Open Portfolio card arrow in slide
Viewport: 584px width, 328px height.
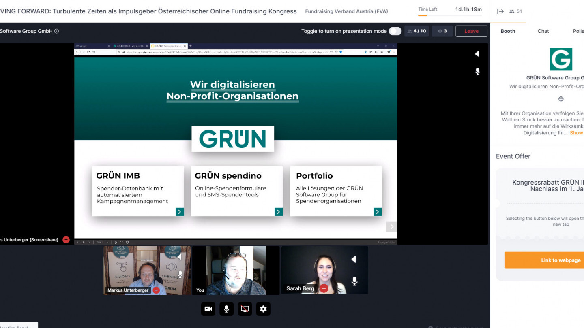coord(378,212)
